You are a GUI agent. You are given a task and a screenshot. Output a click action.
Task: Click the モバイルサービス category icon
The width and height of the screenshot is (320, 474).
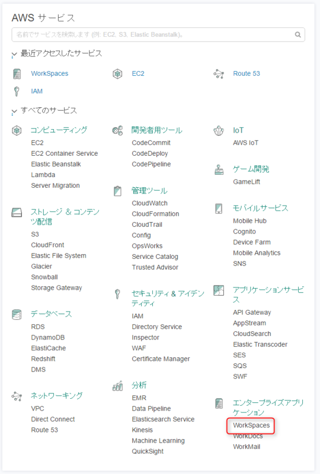point(219,209)
